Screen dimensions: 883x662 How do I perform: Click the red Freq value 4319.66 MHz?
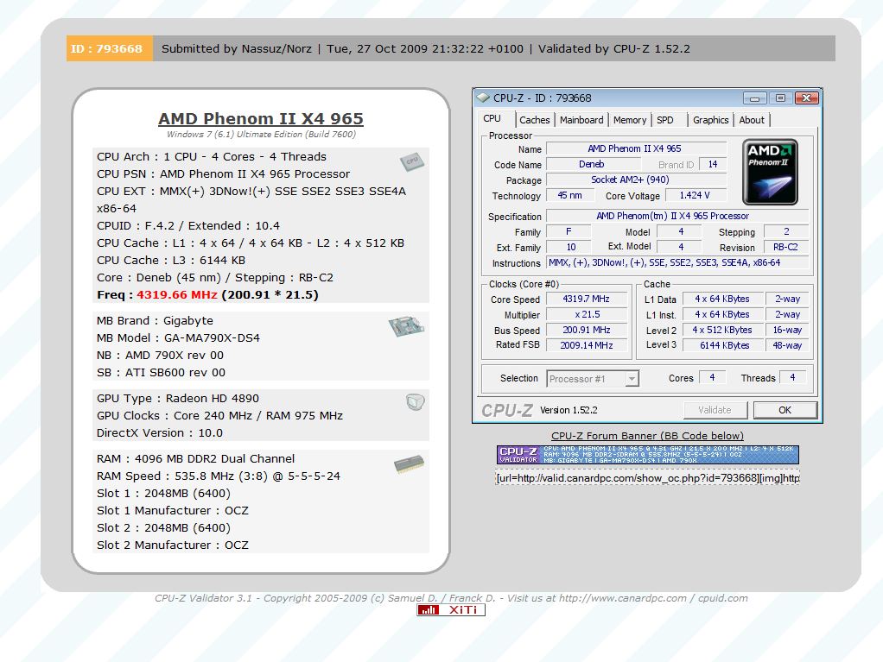click(x=177, y=294)
